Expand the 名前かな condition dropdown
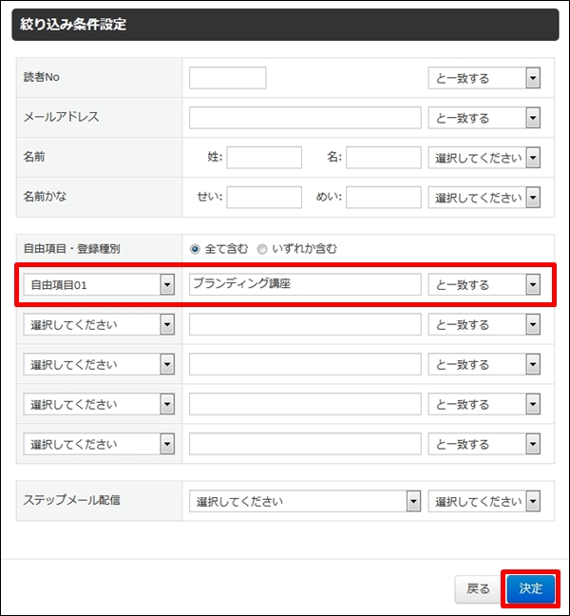Viewport: 570px width, 616px height. tap(484, 197)
